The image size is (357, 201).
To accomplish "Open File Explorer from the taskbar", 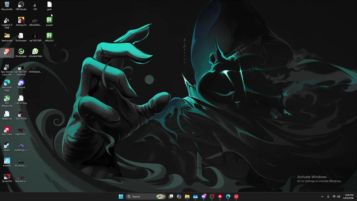I will 187,197.
